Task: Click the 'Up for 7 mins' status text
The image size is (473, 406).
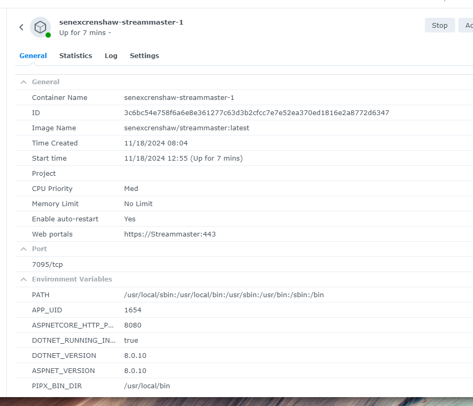Action: coord(83,32)
